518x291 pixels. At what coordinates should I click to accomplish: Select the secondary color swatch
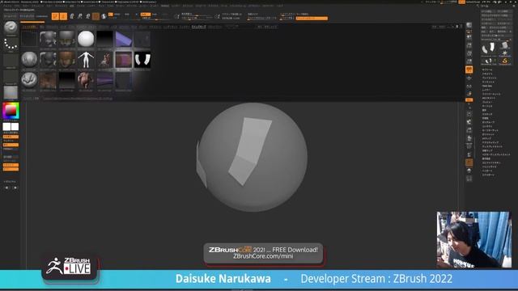[6, 127]
